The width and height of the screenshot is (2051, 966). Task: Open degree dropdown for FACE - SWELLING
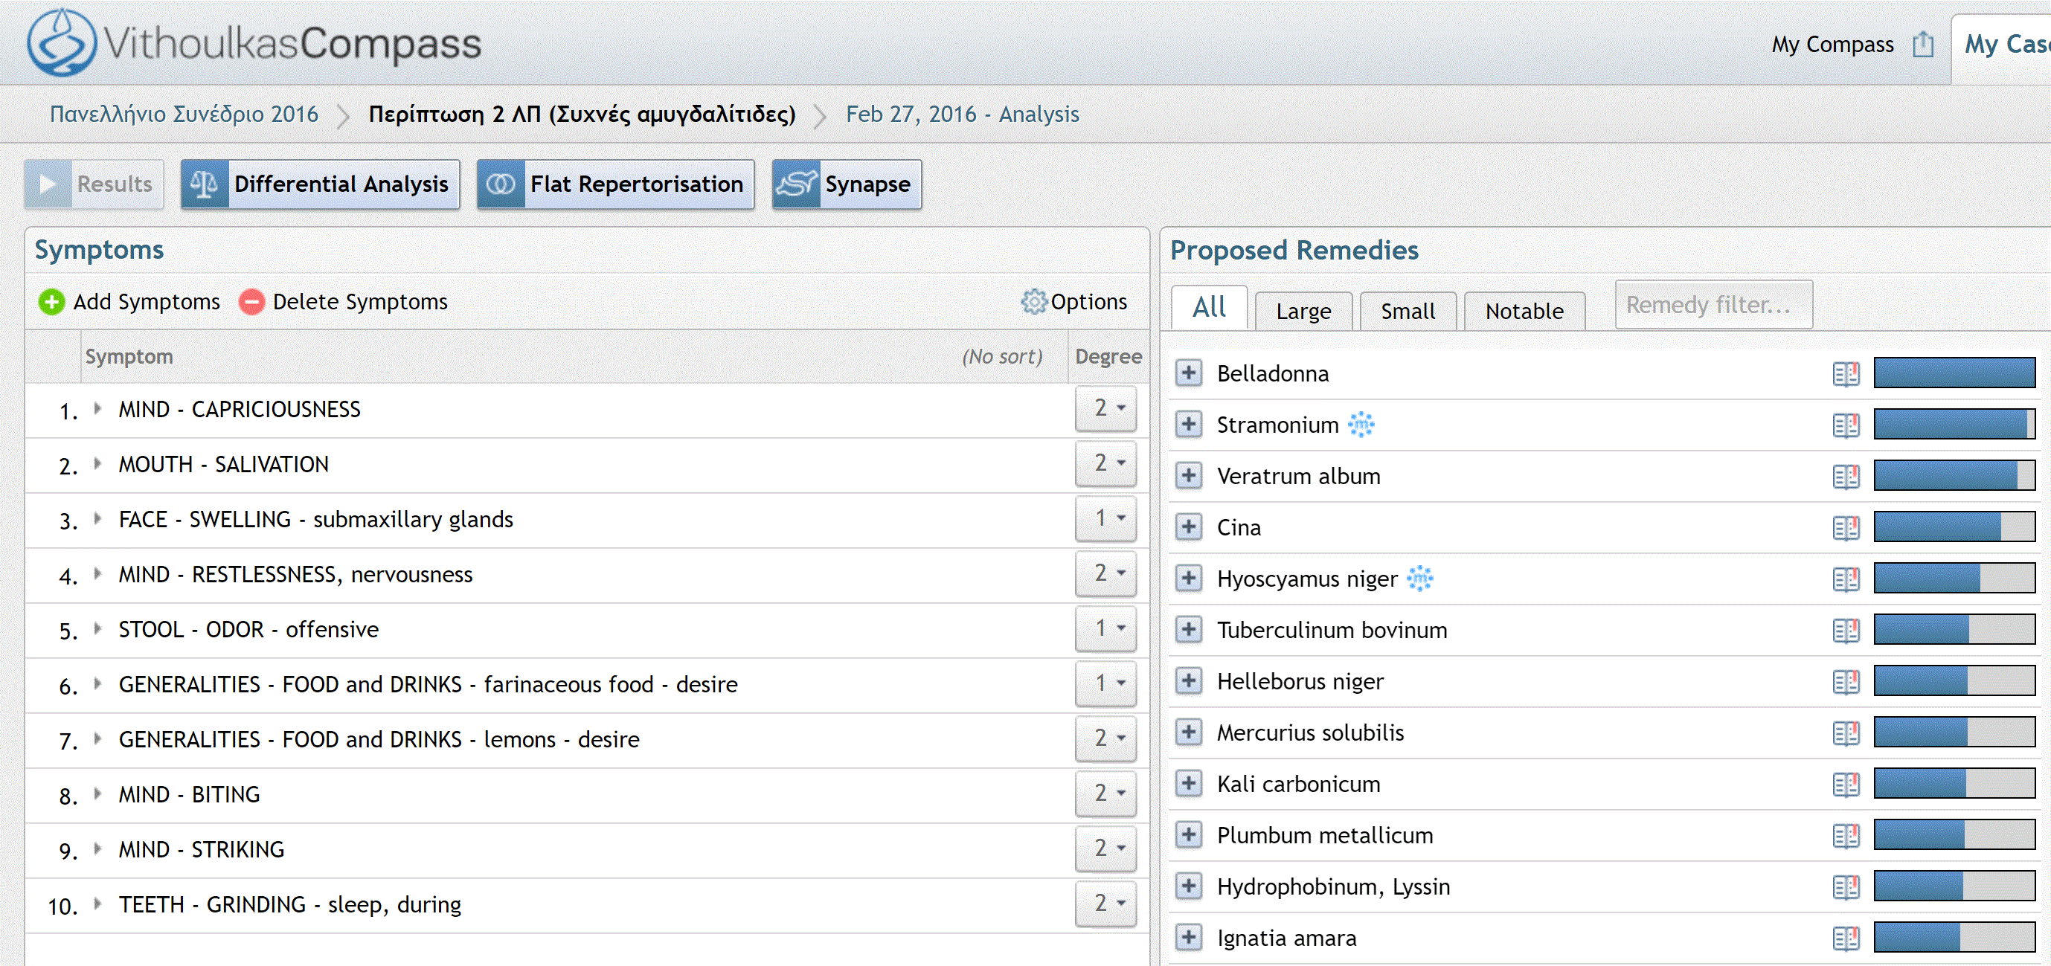(1106, 518)
